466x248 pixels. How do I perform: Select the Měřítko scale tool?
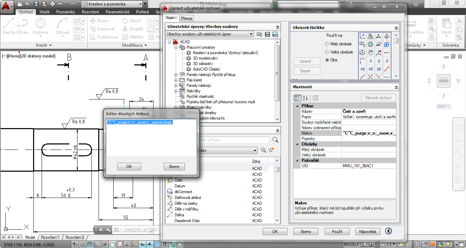click(x=133, y=37)
